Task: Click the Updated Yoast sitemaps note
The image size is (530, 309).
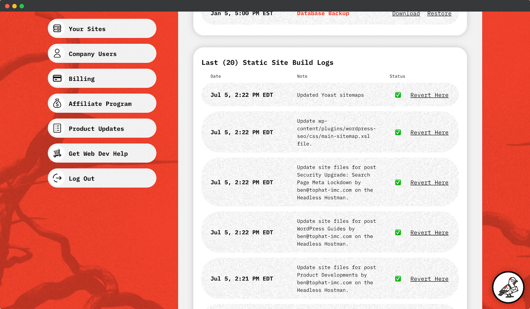Action: (330, 95)
